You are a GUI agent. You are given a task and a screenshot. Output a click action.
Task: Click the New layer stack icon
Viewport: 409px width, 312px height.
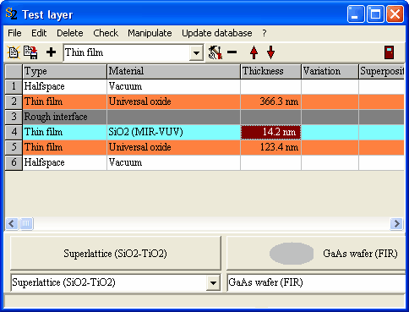(14, 52)
